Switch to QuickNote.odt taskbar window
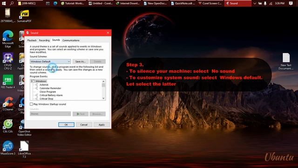 [183, 3]
